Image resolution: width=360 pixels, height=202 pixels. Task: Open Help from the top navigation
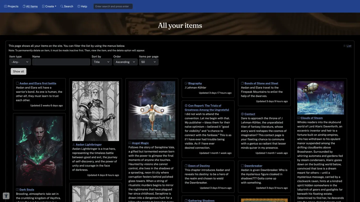pyautogui.click(x=82, y=6)
